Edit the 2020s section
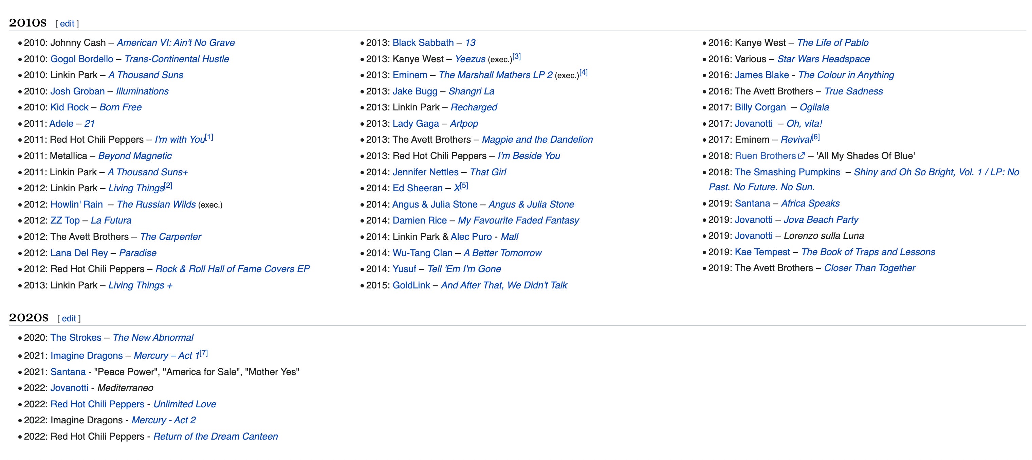The width and height of the screenshot is (1032, 460). click(69, 318)
